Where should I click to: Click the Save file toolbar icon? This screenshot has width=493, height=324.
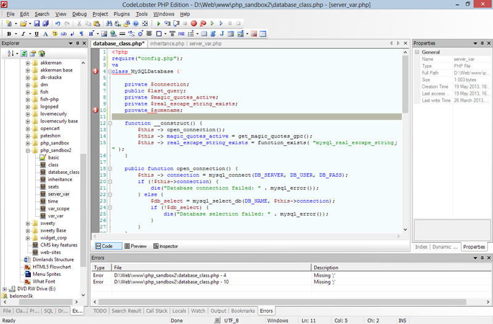(37, 23)
